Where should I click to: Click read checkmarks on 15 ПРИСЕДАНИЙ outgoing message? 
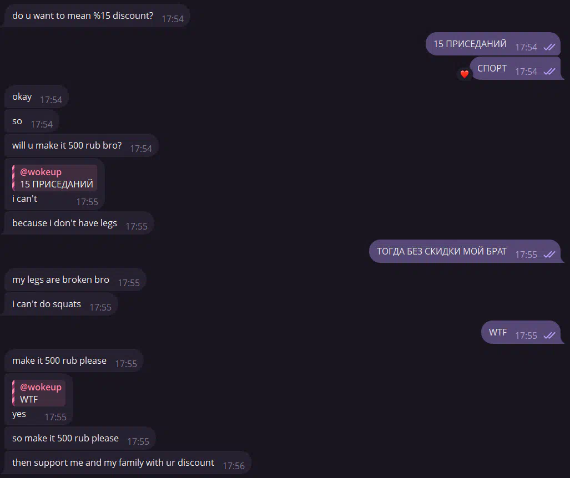pyautogui.click(x=549, y=47)
